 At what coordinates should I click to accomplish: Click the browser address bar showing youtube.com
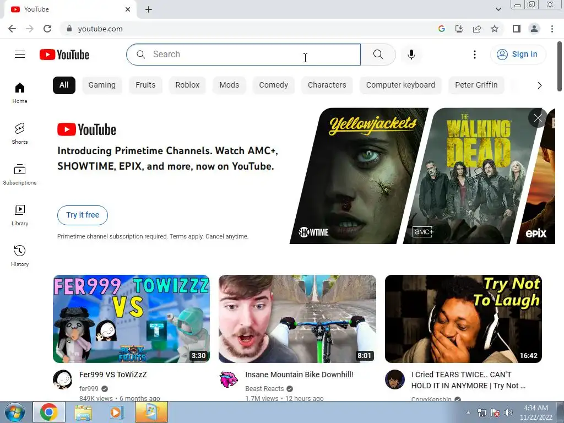pyautogui.click(x=248, y=29)
